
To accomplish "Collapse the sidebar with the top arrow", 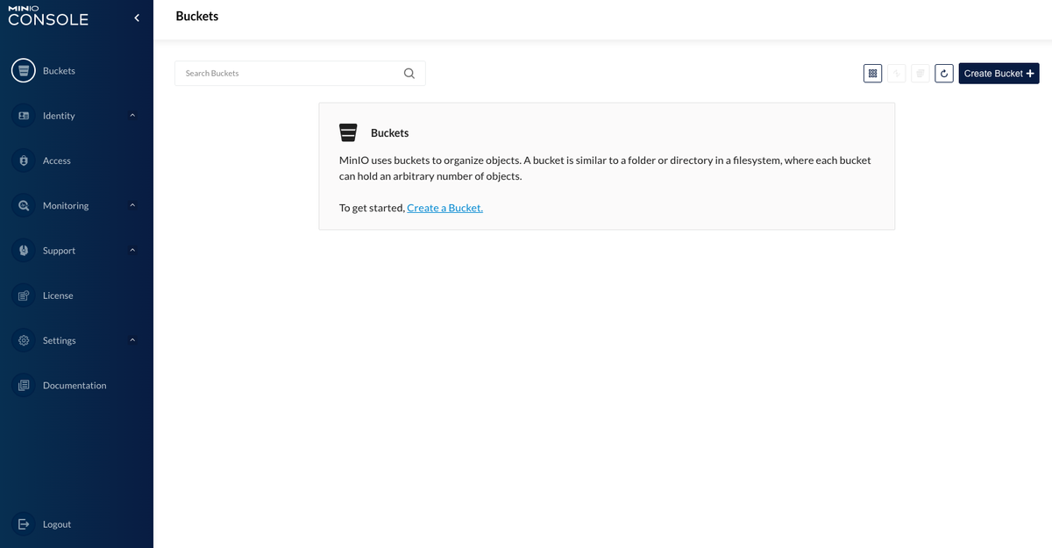I will point(137,18).
